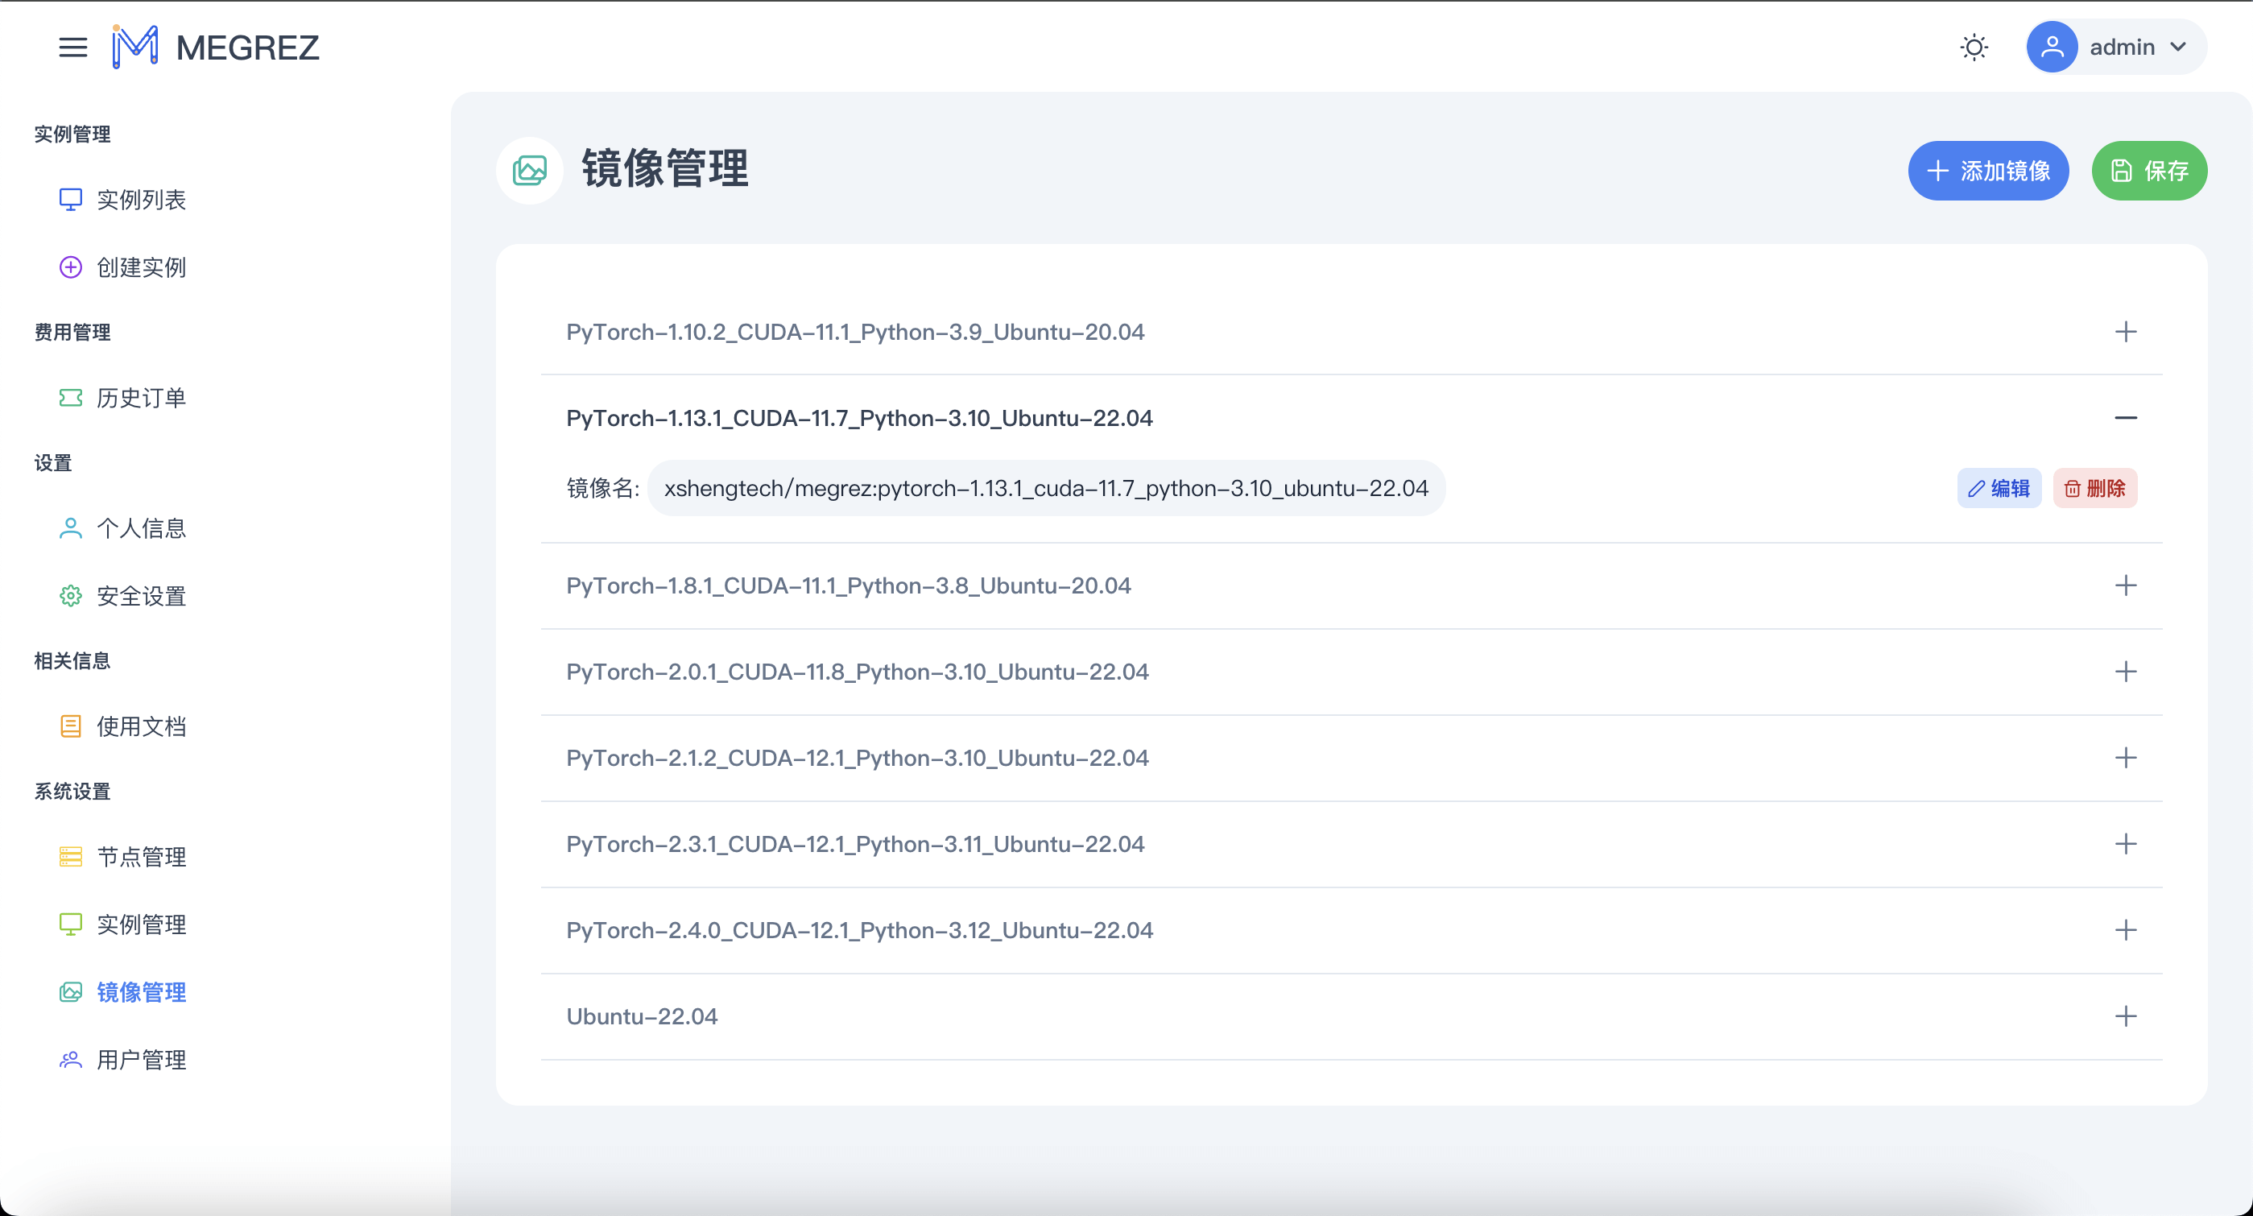Viewport: 2253px width, 1216px height.
Task: Open 实例列表 in sidebar
Action: [x=141, y=200]
